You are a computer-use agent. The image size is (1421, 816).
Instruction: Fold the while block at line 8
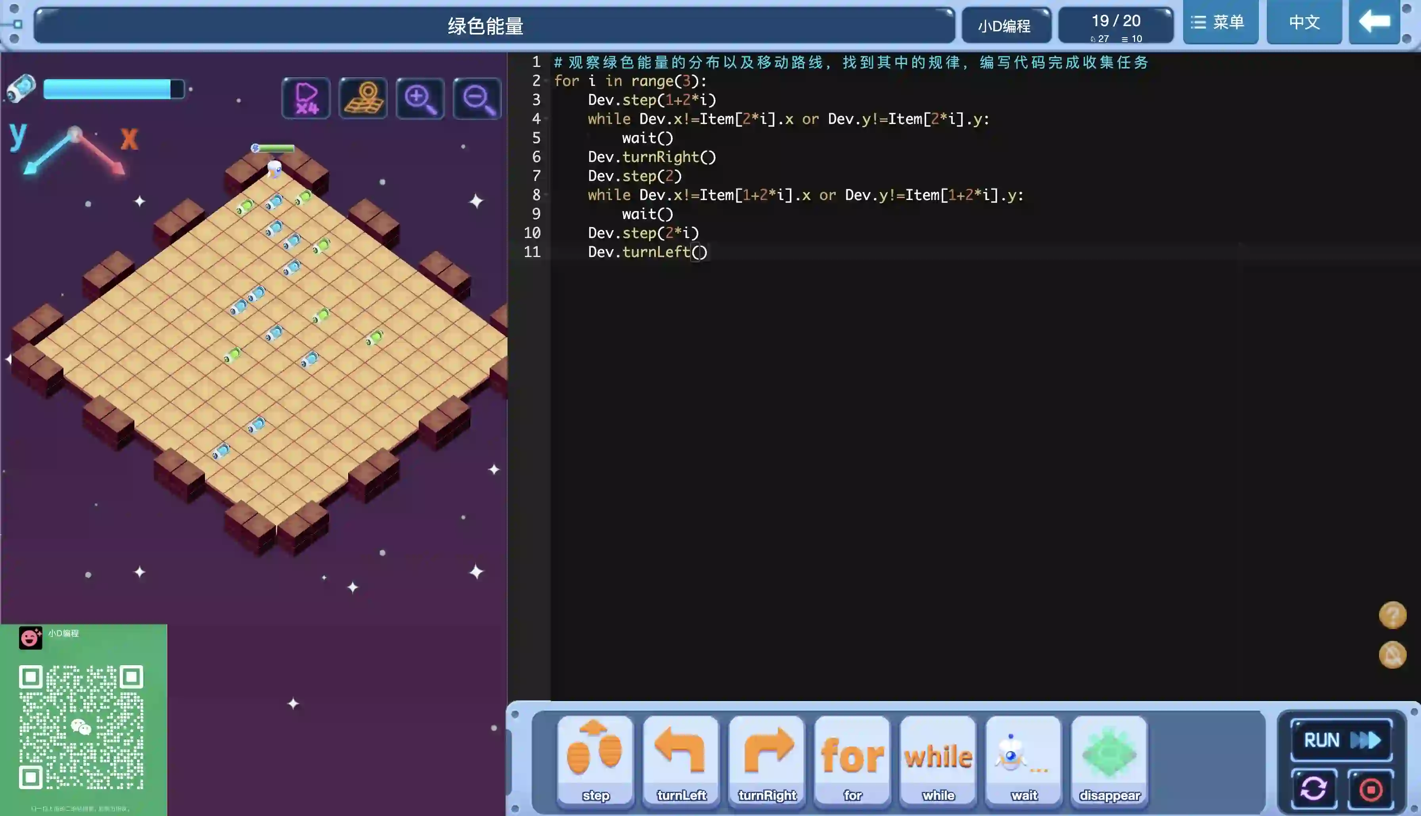[x=546, y=195]
